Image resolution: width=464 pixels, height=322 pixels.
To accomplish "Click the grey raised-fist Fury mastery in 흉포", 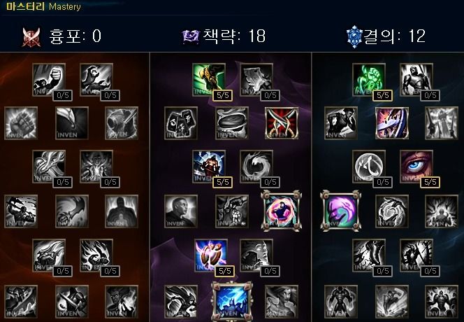I will (49, 80).
